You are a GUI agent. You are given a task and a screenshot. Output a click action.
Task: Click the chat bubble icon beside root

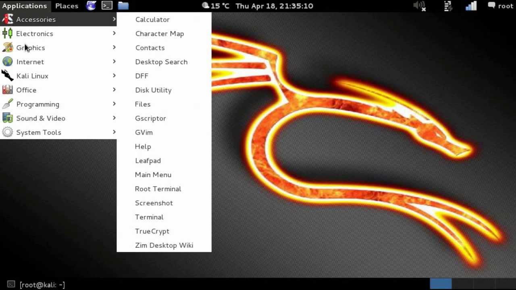(x=491, y=6)
